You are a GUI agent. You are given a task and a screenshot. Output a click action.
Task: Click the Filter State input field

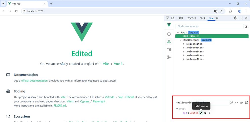(212, 103)
